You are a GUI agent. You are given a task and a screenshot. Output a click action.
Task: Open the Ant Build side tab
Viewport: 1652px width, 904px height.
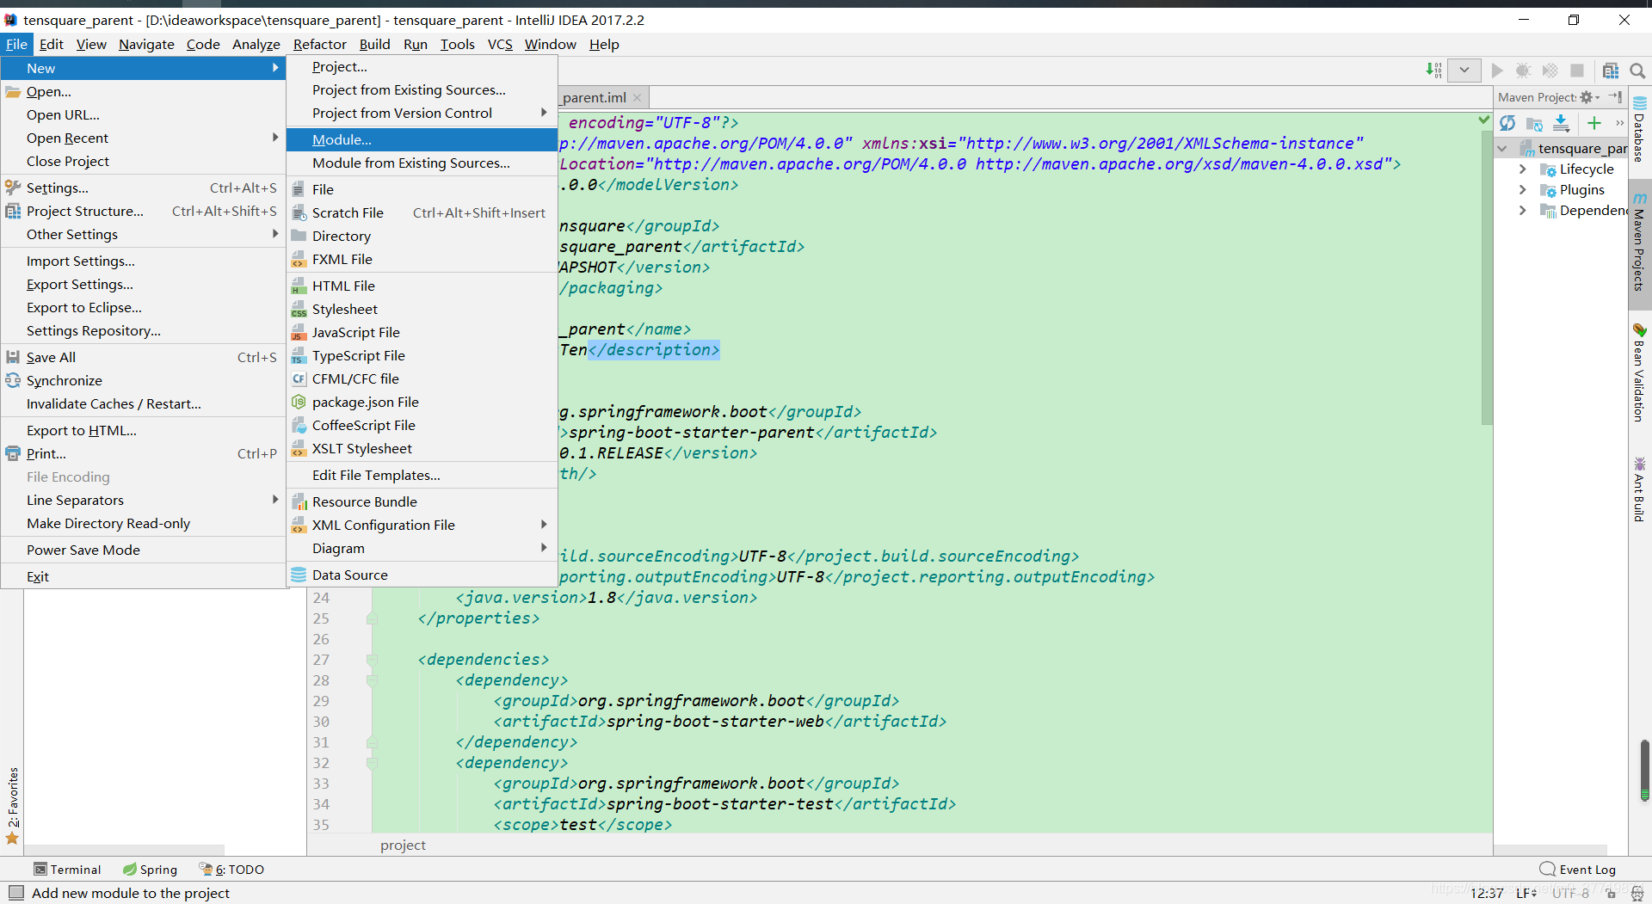click(1639, 489)
